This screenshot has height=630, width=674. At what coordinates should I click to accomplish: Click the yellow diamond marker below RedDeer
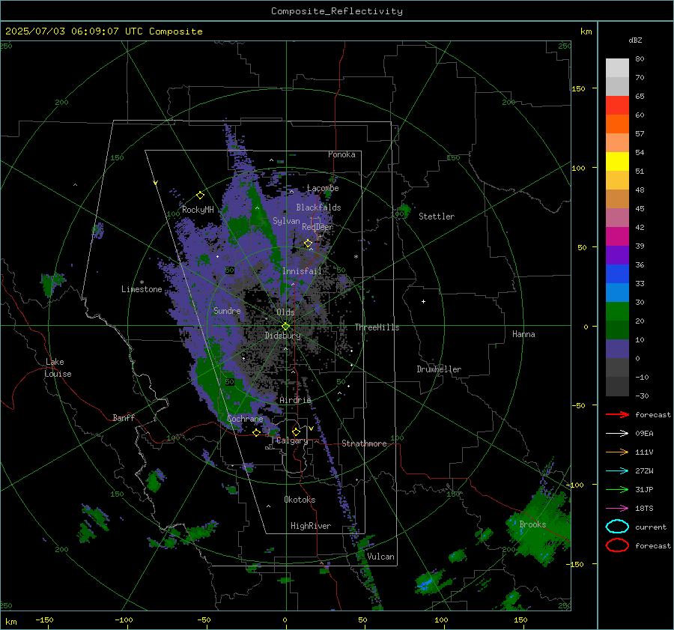308,243
